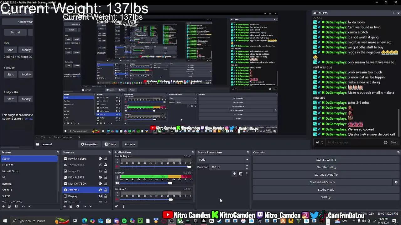Open Audio Mixer toolbar three-dot menu
This screenshot has width=401, height=225.
123,206
